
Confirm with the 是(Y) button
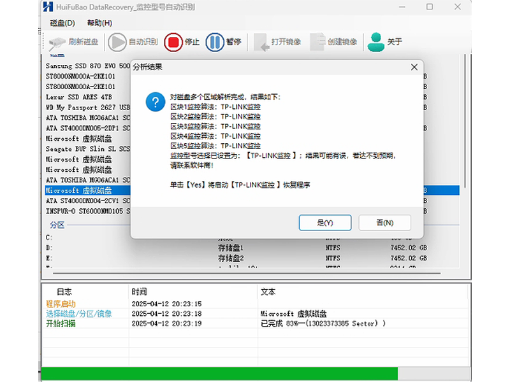tap(325, 222)
